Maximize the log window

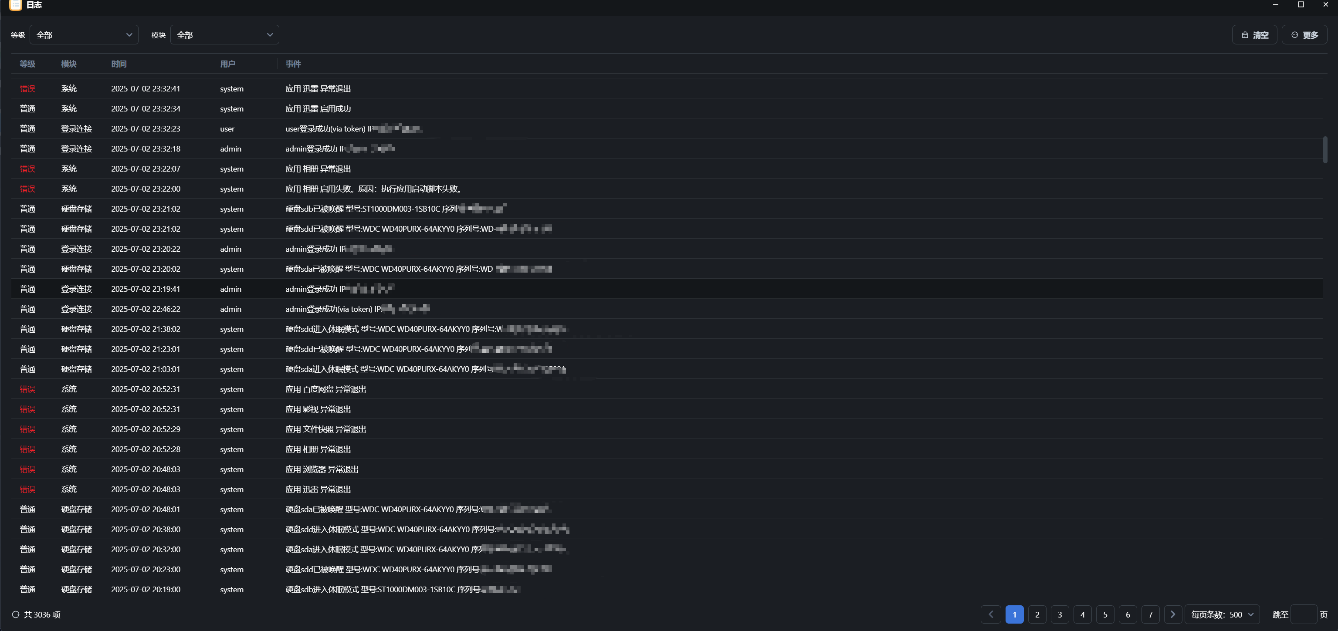click(x=1301, y=5)
